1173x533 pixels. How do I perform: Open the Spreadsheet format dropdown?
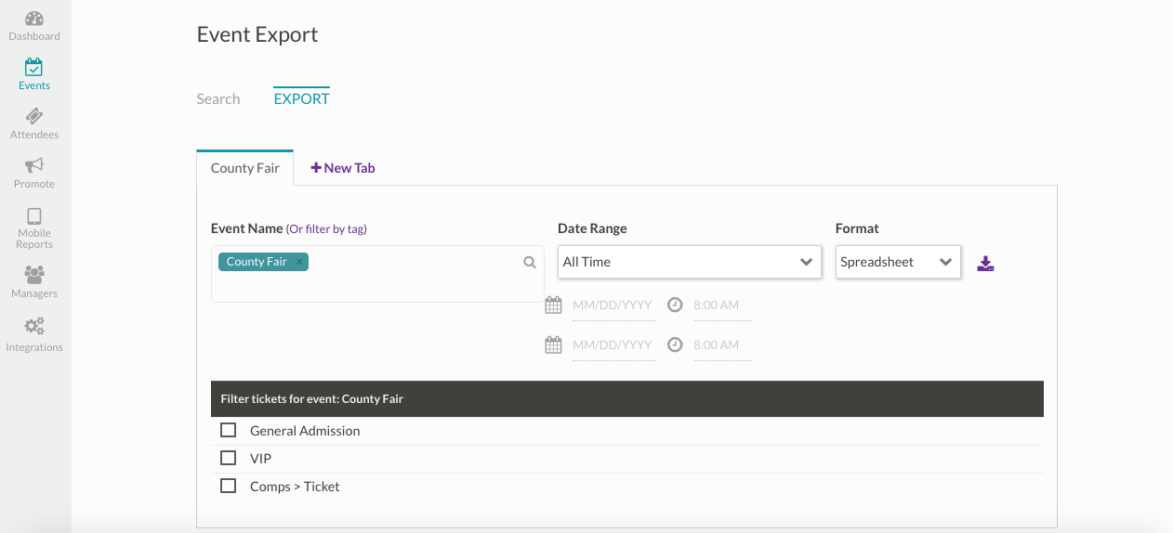897,262
